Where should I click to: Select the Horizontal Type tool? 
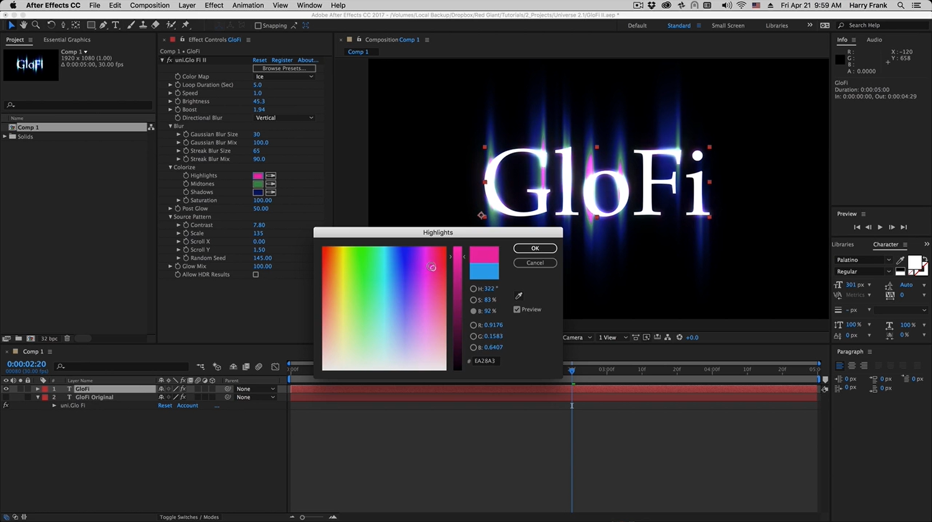pyautogui.click(x=116, y=25)
